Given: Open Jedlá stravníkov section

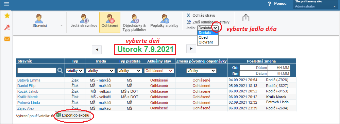Looking at the screenshot, I should click(x=84, y=21).
